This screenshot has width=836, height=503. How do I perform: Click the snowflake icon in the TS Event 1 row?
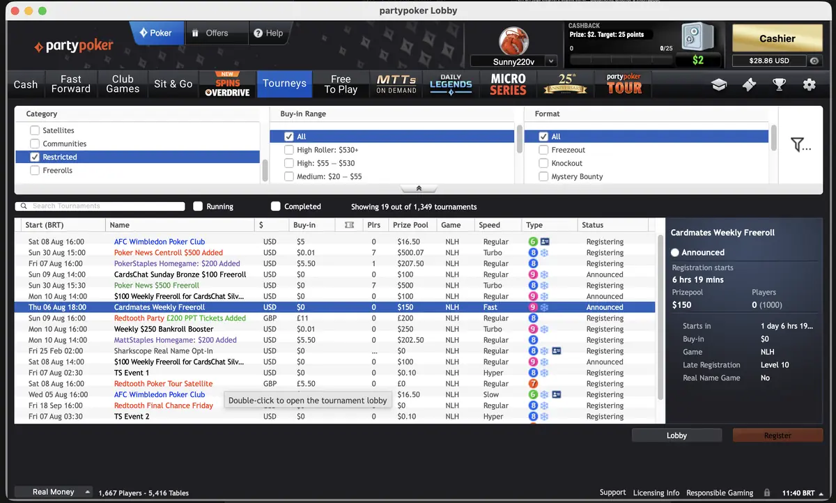[x=545, y=373]
